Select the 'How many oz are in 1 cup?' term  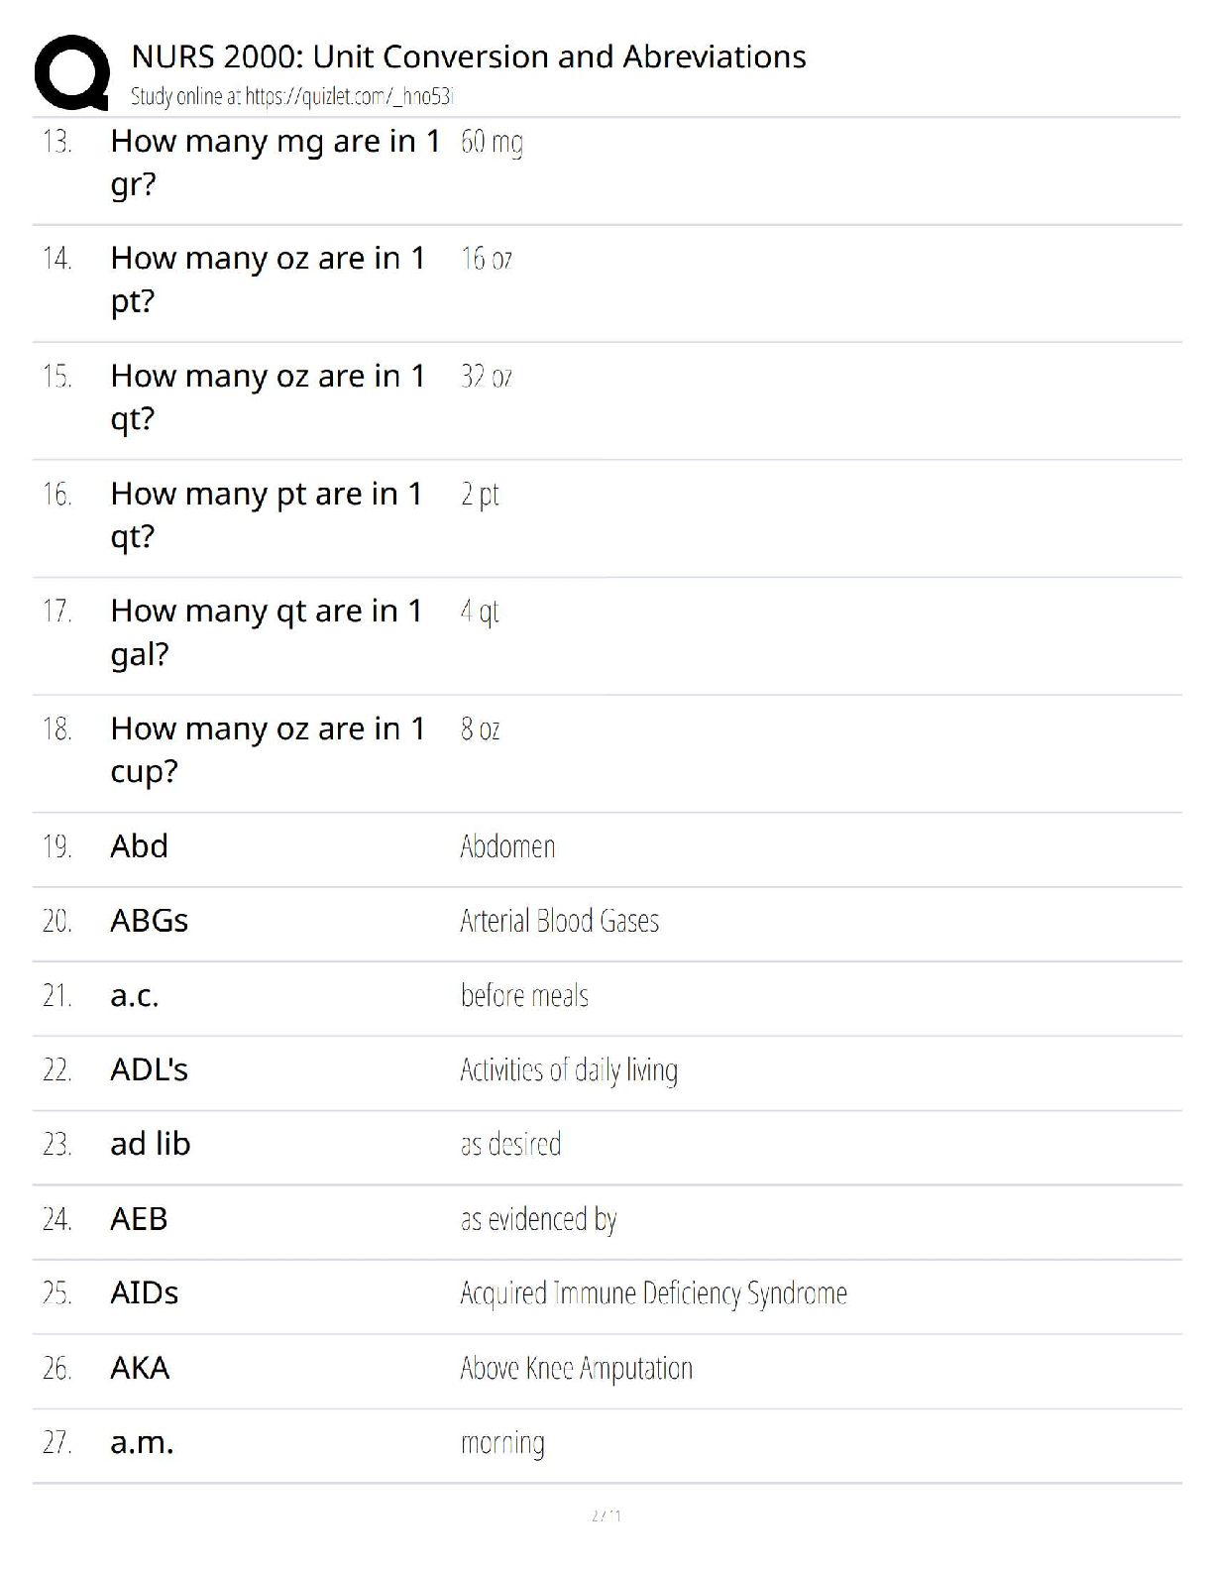click(268, 749)
